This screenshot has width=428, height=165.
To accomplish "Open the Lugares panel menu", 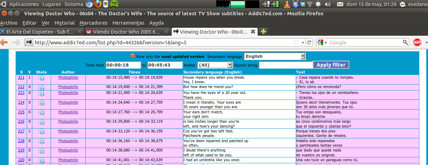I will click(51, 4).
